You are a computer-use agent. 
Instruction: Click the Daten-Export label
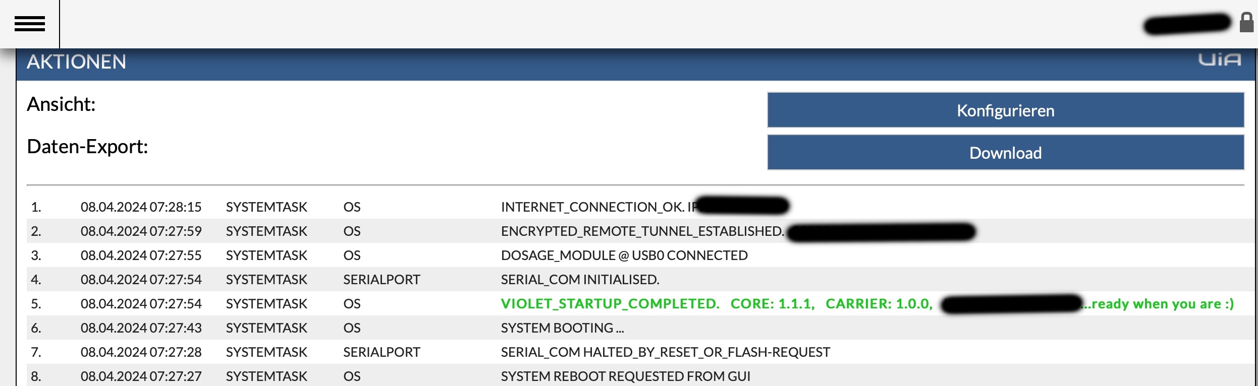(87, 147)
